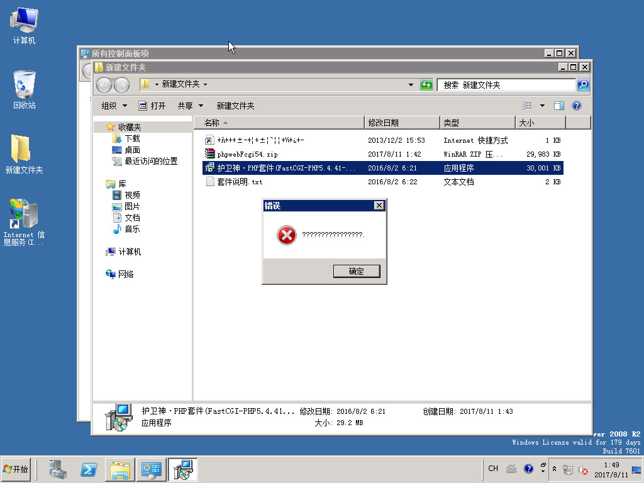This screenshot has height=483, width=644.
Task: Click the CH input language indicator
Action: coord(493,469)
